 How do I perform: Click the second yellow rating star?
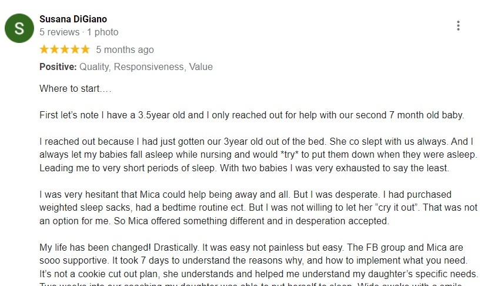(55, 49)
